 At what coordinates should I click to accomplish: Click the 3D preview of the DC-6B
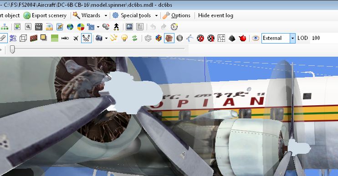pyautogui.click(x=169, y=116)
